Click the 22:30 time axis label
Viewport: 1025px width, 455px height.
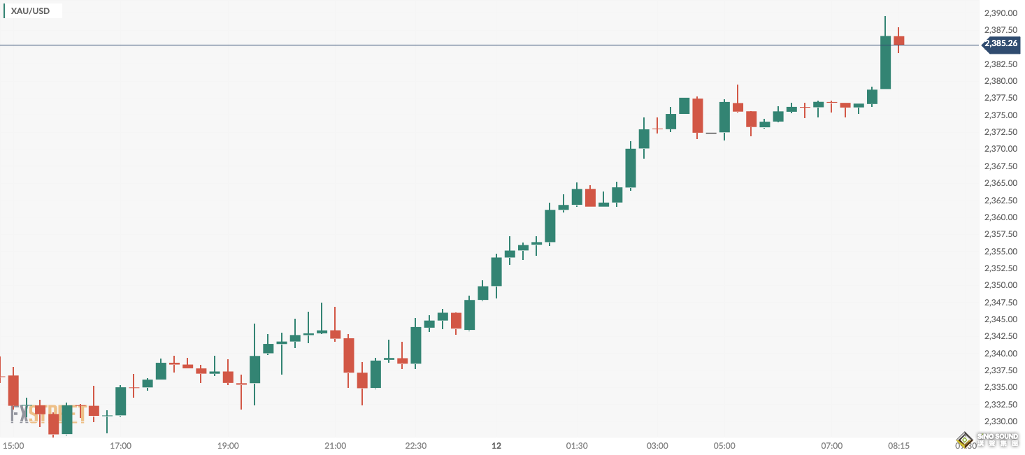[x=415, y=446]
